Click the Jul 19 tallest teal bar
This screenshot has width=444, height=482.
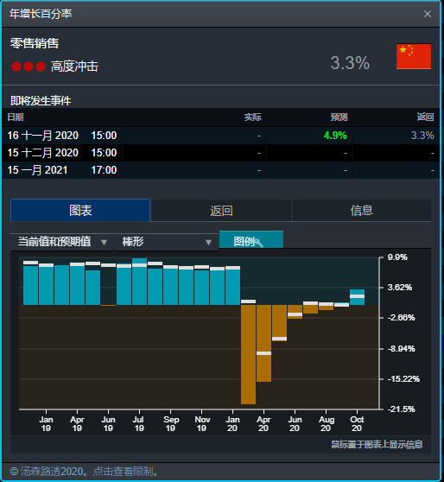point(140,282)
